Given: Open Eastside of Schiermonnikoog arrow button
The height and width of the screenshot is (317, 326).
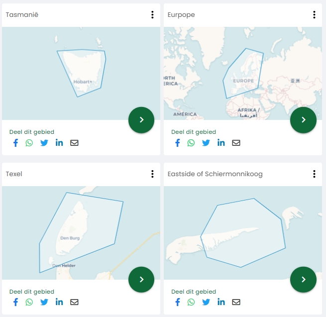Looking at the screenshot, I should click(x=303, y=279).
